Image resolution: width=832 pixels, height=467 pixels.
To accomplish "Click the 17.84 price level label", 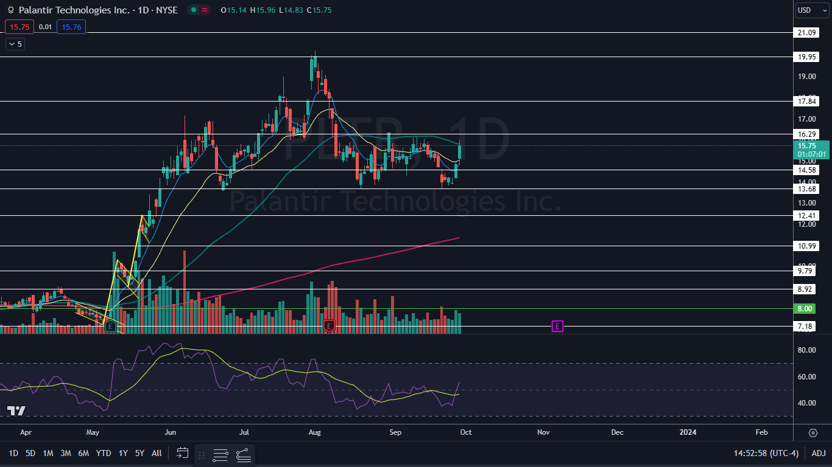I will (806, 101).
